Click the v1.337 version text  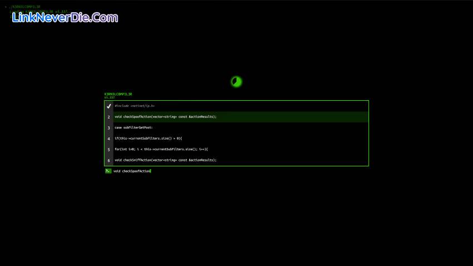tap(109, 98)
